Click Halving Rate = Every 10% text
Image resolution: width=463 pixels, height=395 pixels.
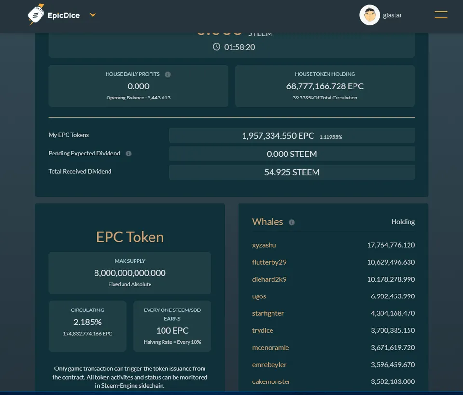[x=172, y=342]
